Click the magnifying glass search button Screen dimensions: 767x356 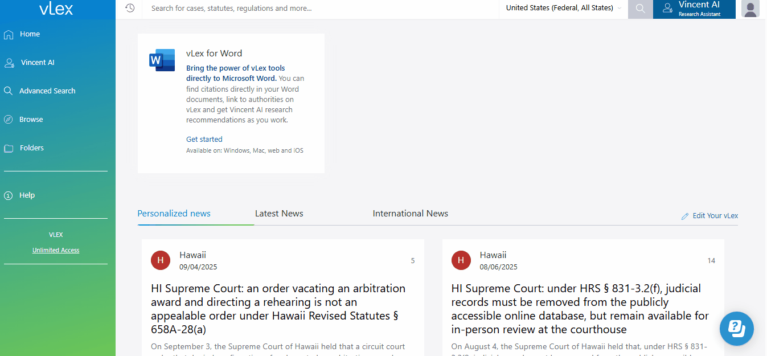[x=640, y=9]
